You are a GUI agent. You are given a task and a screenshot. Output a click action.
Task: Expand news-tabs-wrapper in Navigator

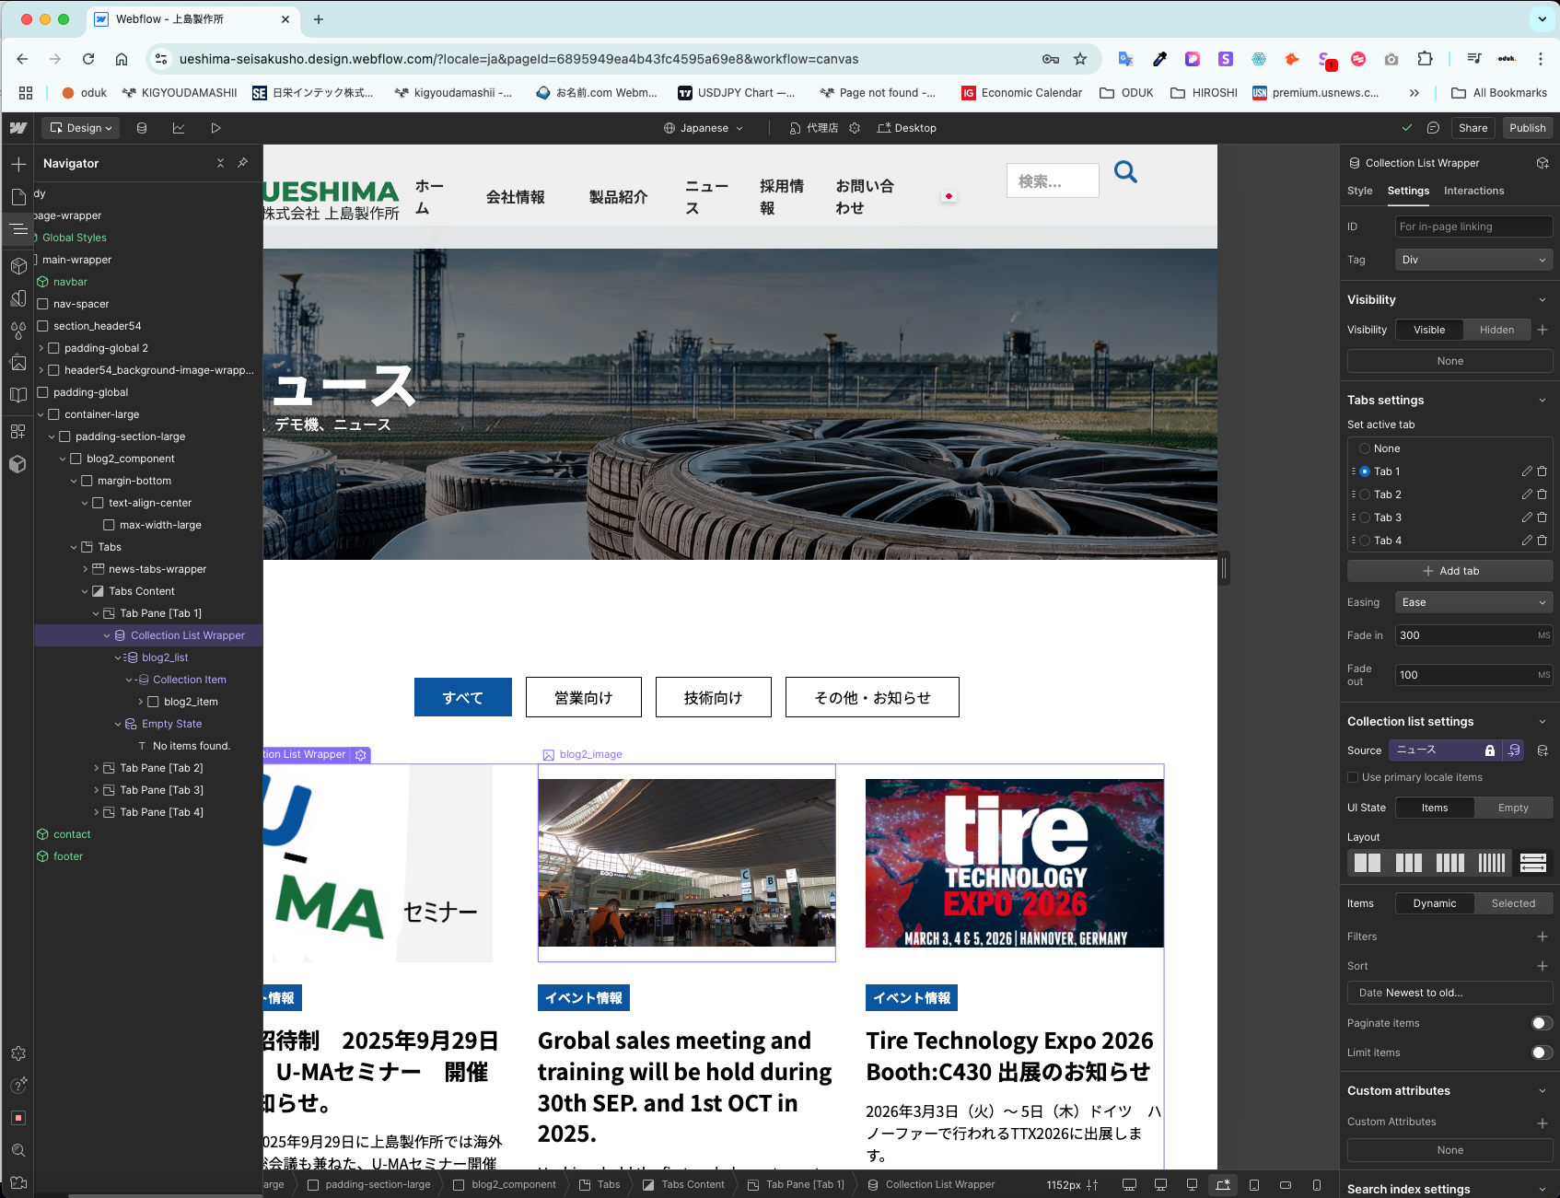[x=85, y=569]
